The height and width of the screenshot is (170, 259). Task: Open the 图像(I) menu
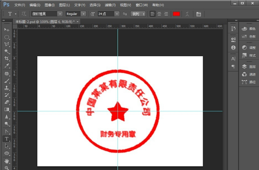tap(49, 5)
